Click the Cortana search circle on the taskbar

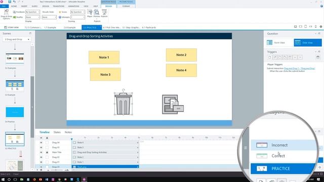(x=9, y=179)
